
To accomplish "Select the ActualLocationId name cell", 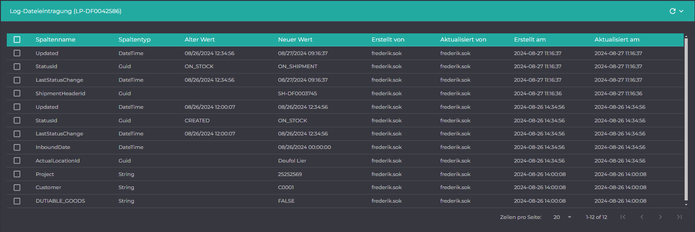I will [x=58, y=161].
